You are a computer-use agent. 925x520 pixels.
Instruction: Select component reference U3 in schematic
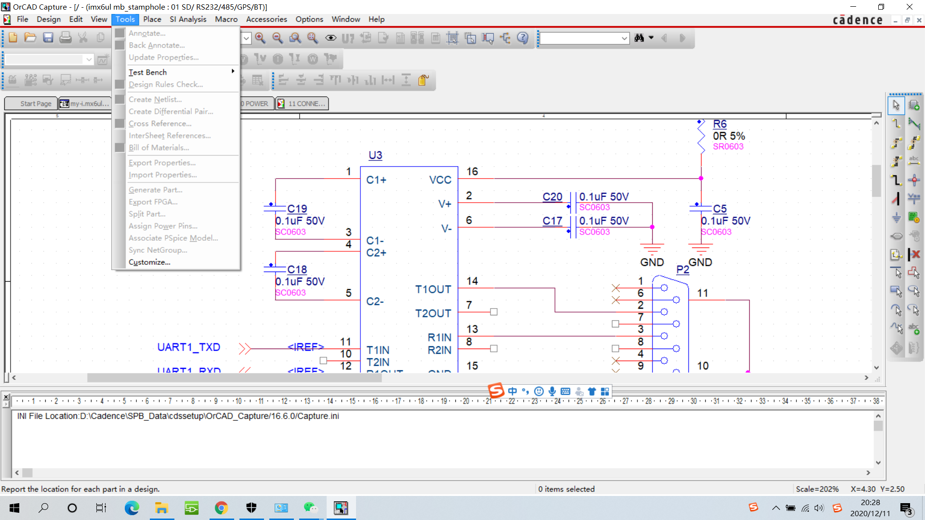tap(375, 155)
